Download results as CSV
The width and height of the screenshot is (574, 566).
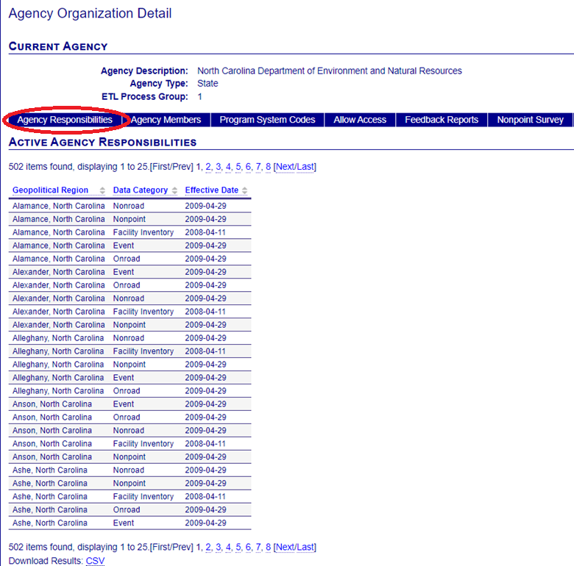[95, 561]
